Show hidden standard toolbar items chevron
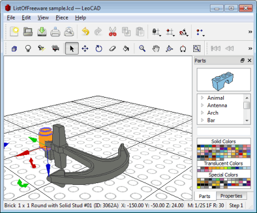The image size is (257, 213). coord(250,32)
